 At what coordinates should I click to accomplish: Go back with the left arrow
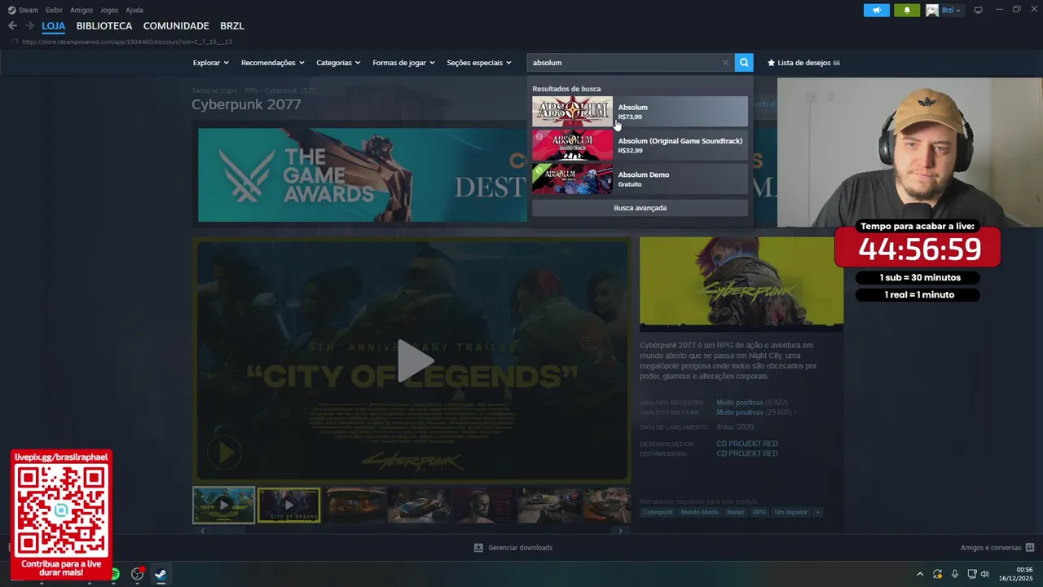12,26
